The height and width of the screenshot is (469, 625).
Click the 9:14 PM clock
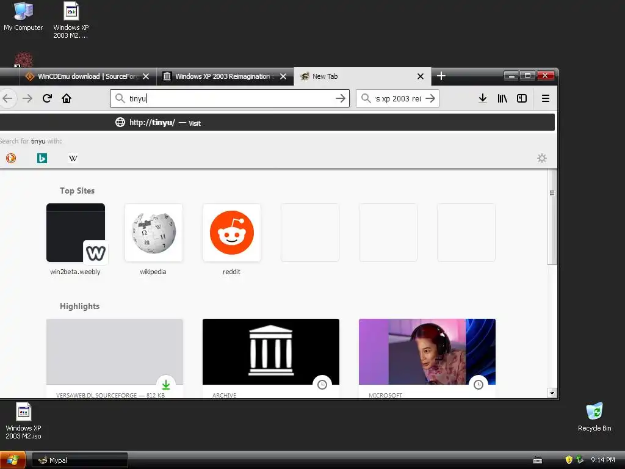(x=602, y=460)
